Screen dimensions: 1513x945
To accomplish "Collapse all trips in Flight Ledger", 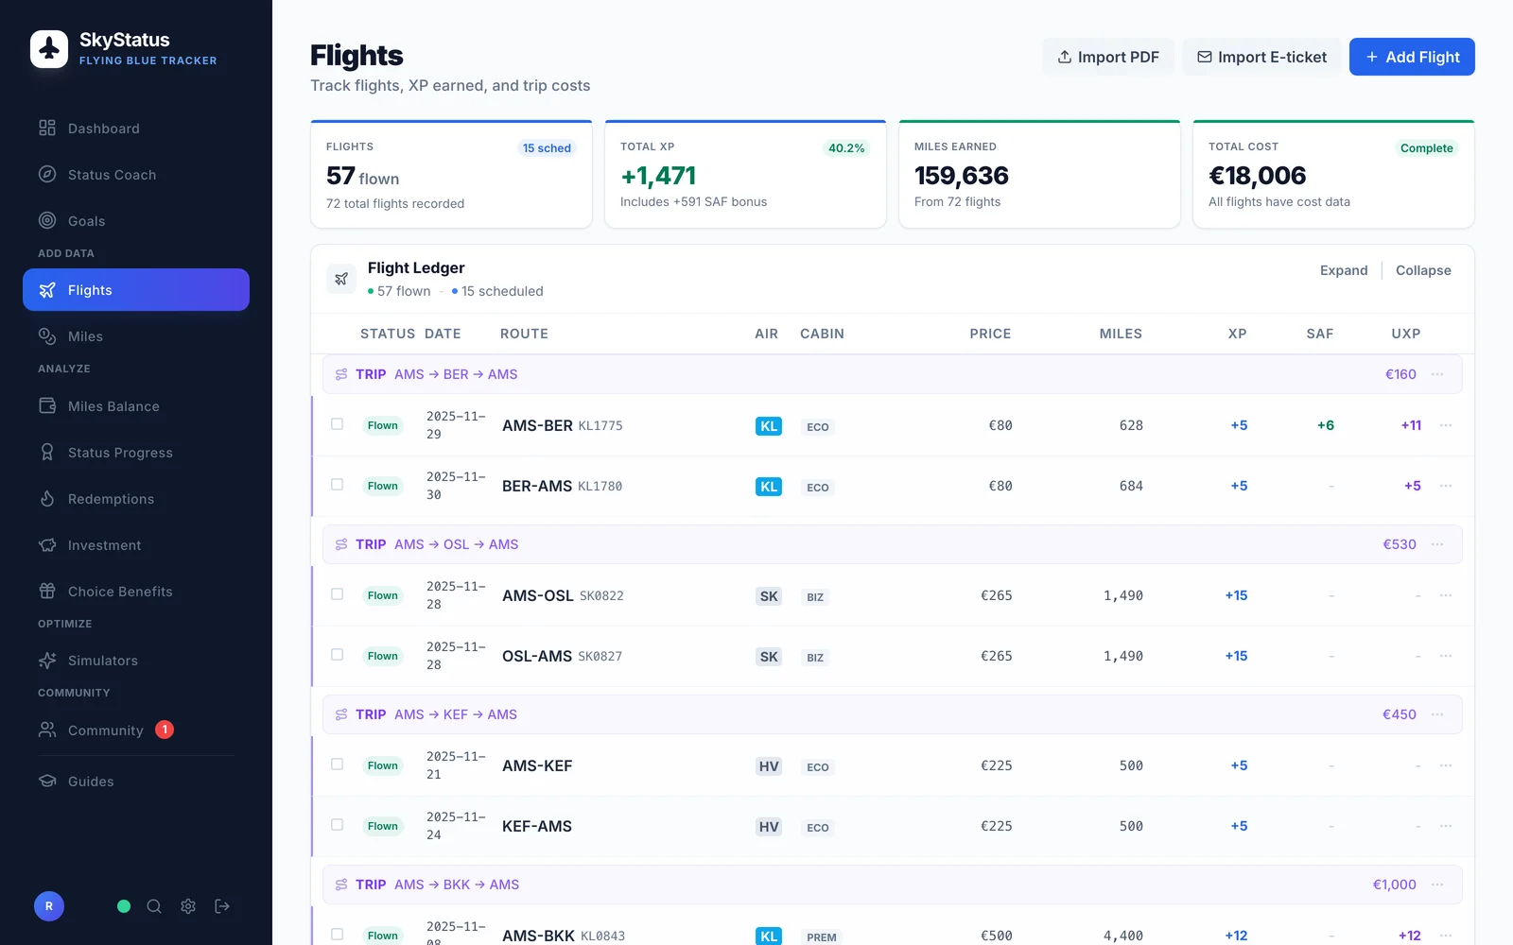I will click(x=1423, y=270).
